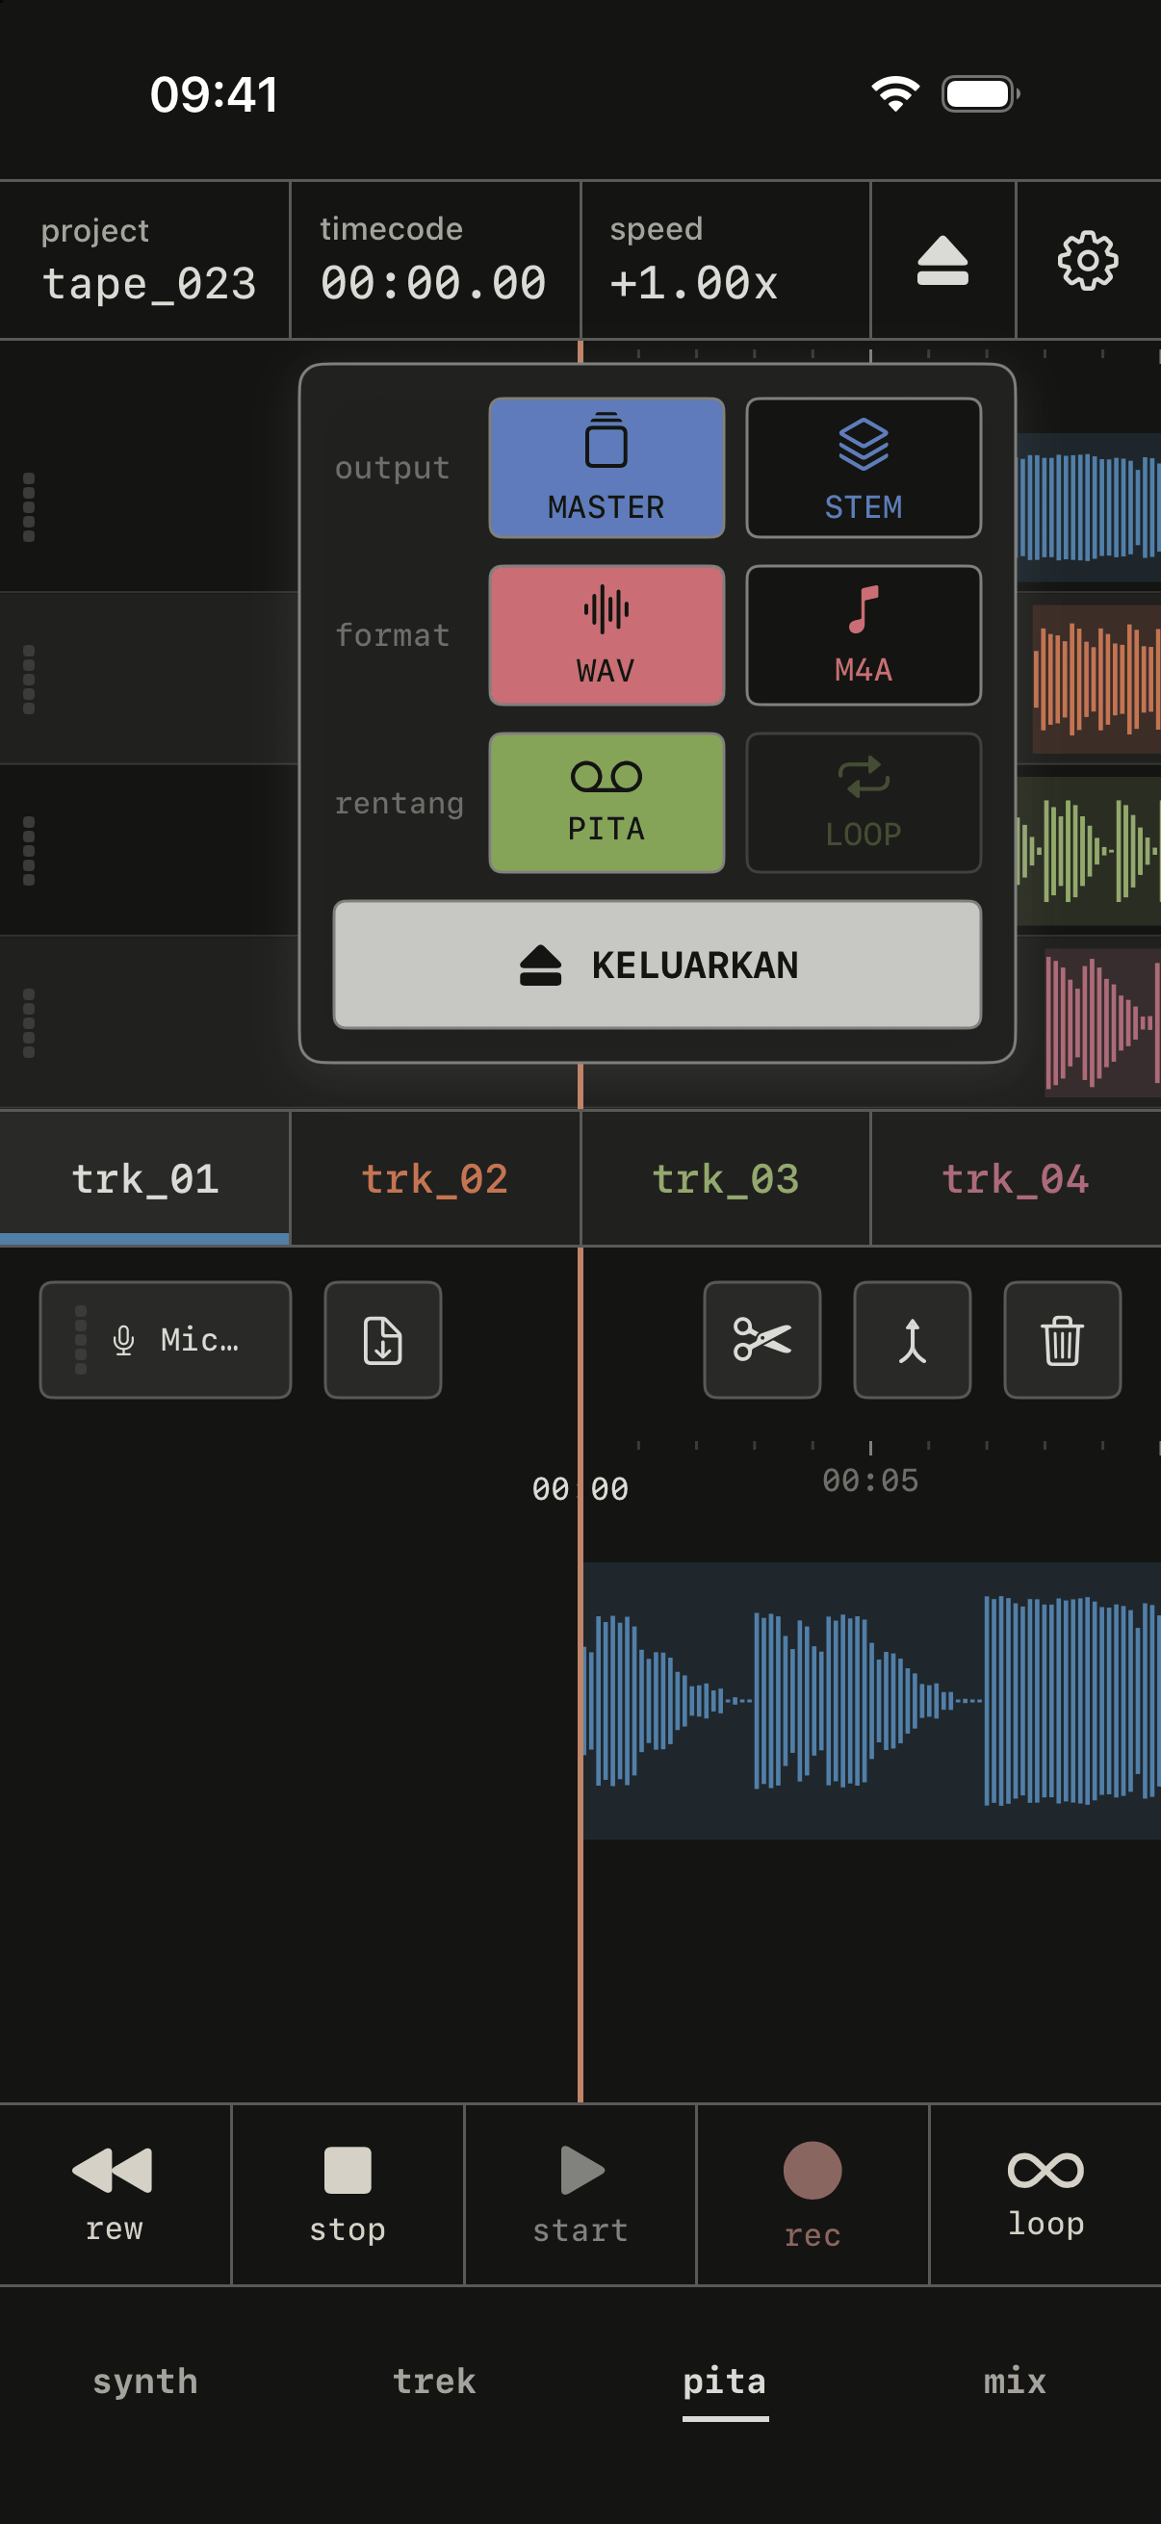Click the import file icon button

[x=383, y=1339]
